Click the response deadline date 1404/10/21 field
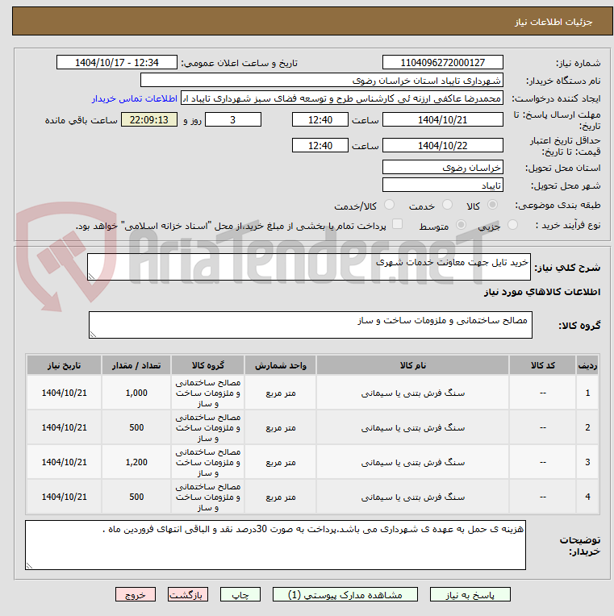Viewport: 614px width, 616px height. click(x=443, y=119)
